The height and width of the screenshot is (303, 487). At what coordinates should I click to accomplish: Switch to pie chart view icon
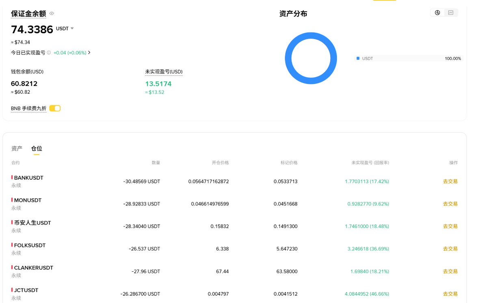coord(437,13)
